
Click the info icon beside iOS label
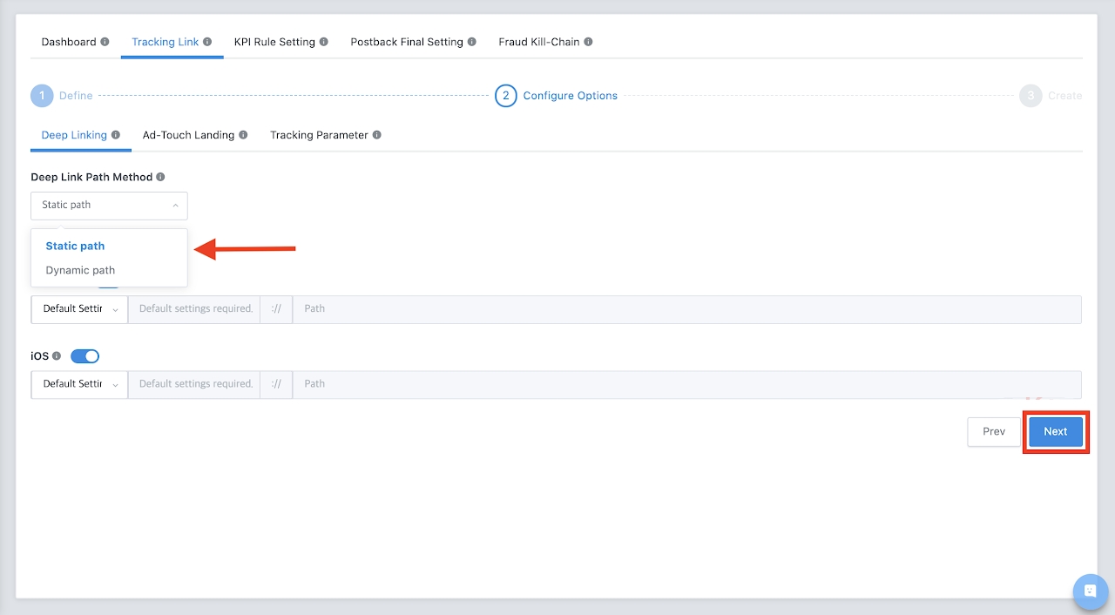coord(57,356)
